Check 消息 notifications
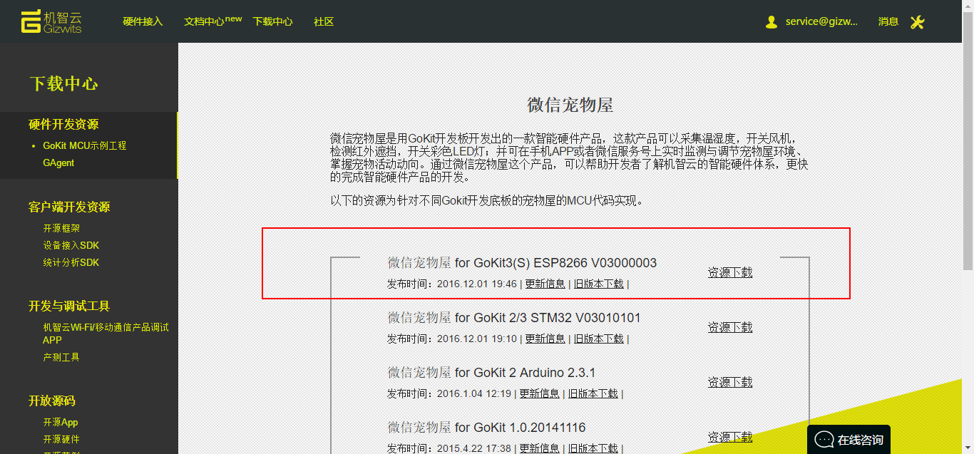 coord(888,21)
